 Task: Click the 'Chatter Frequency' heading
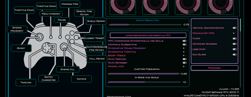point(147,69)
